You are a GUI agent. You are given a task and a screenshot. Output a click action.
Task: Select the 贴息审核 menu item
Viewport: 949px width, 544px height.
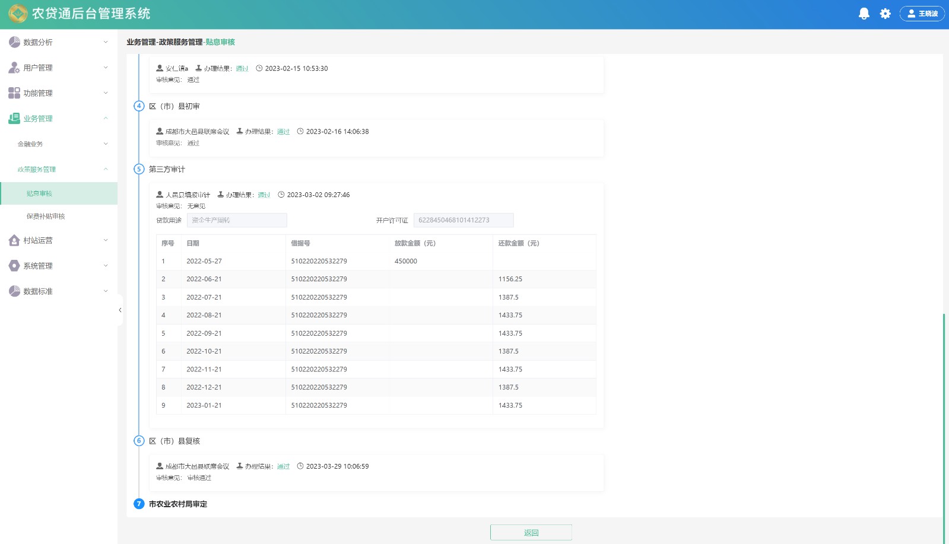tap(40, 193)
